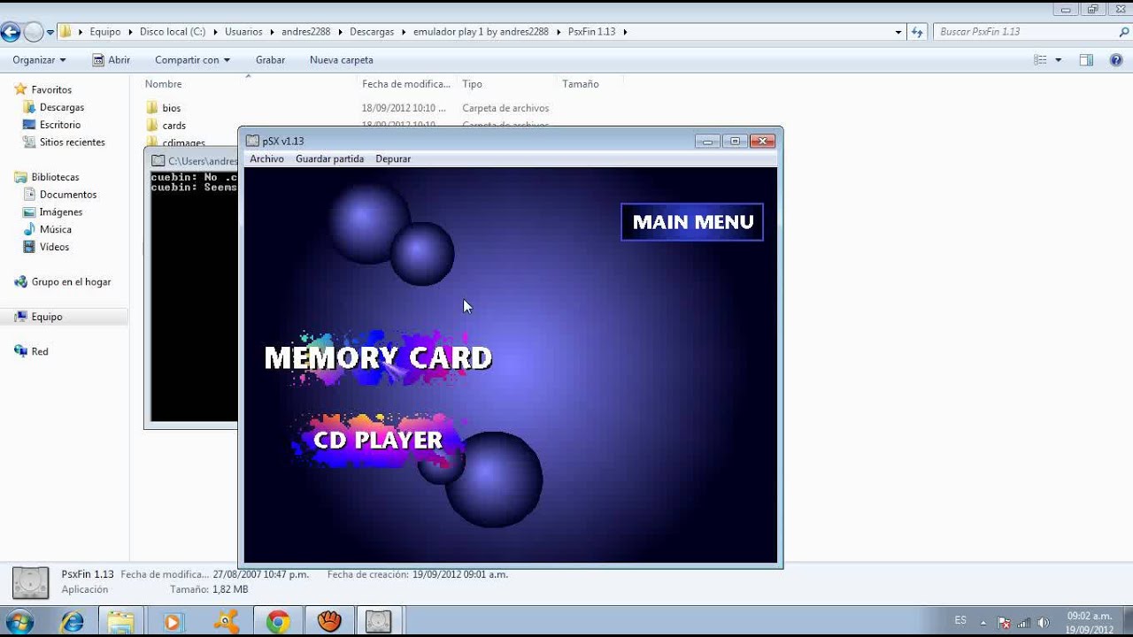Image resolution: width=1133 pixels, height=637 pixels.
Task: Open the taskbar clock and date
Action: [x=1090, y=622]
